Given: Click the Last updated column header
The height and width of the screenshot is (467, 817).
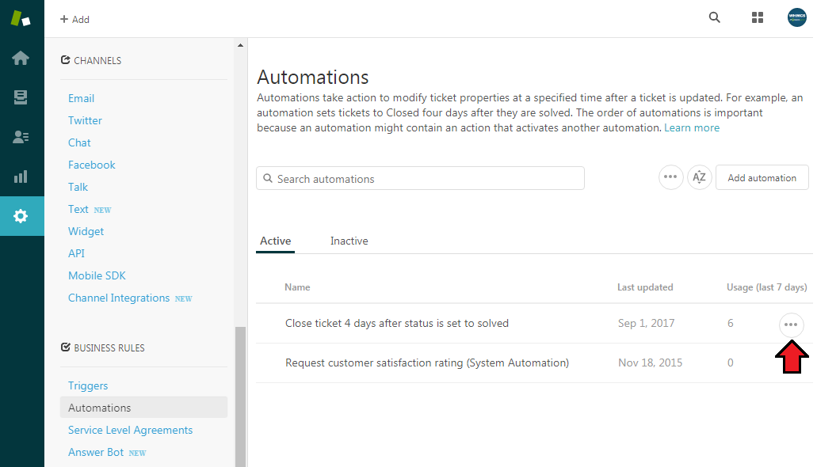Looking at the screenshot, I should (x=645, y=287).
